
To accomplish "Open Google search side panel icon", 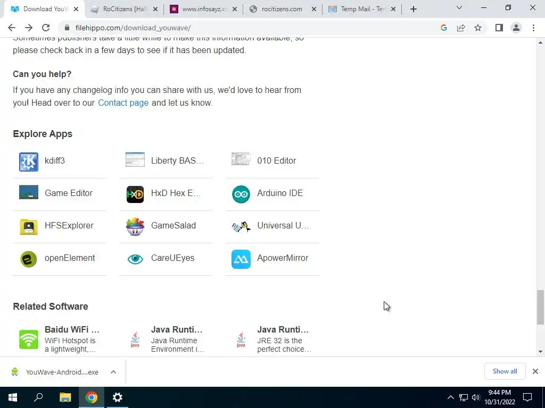I will [443, 28].
